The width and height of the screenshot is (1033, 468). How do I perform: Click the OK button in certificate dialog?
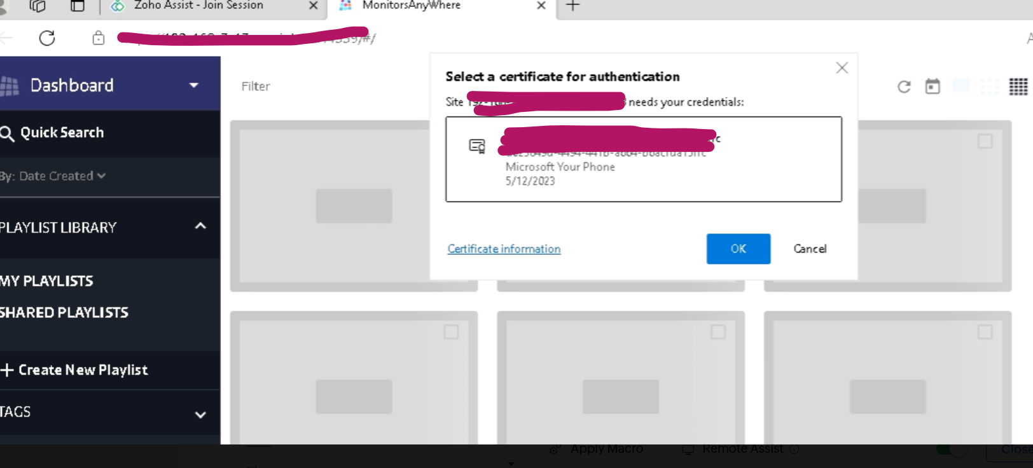(x=738, y=249)
